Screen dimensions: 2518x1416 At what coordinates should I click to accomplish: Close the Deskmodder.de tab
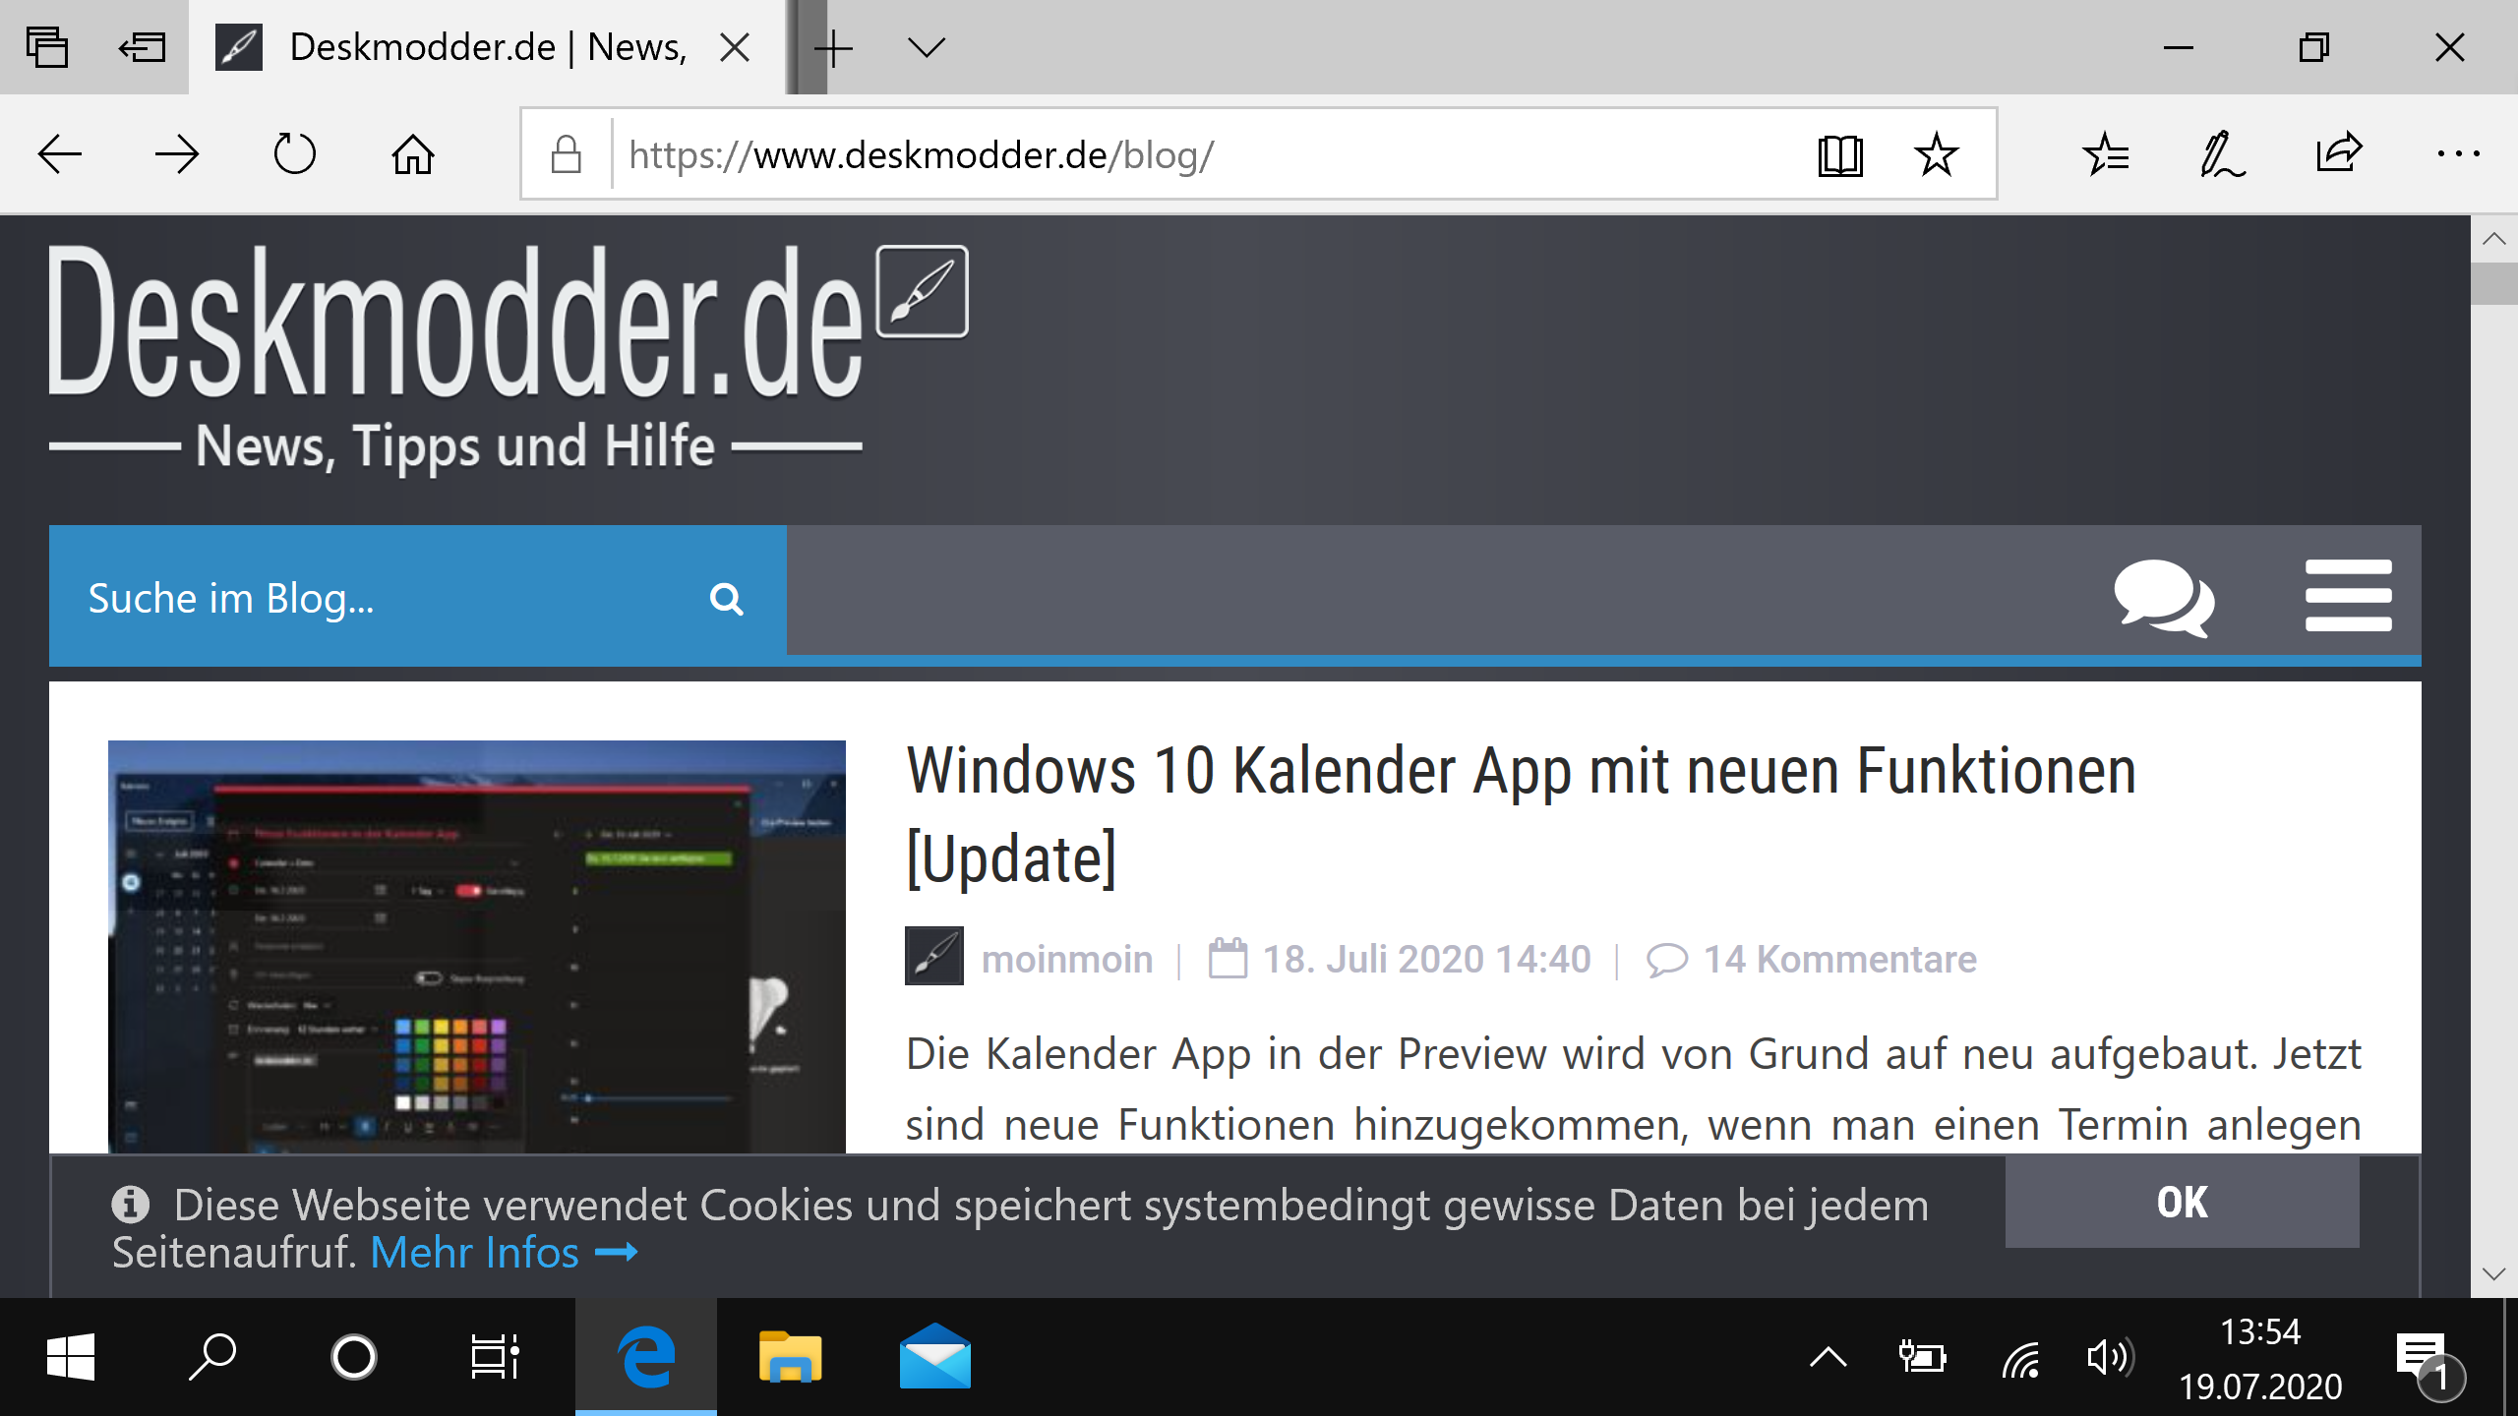(735, 47)
